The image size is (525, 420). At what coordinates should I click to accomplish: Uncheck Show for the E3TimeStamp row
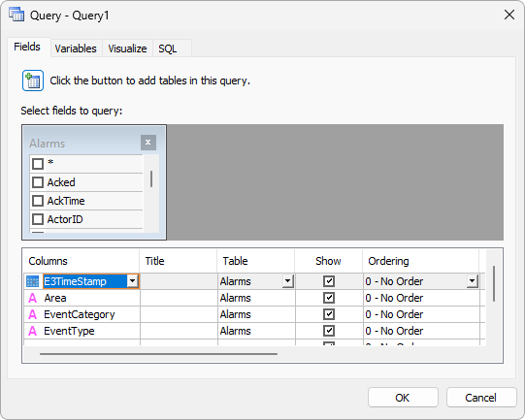point(329,281)
